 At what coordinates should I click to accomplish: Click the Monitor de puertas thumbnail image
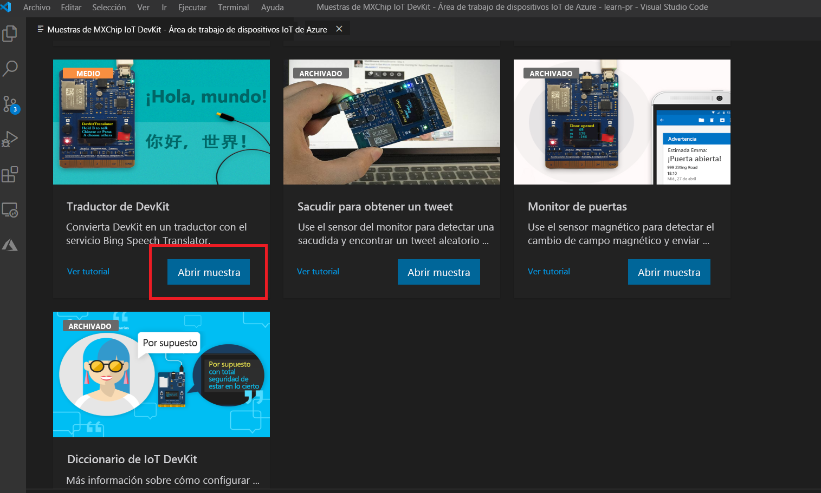pyautogui.click(x=622, y=122)
